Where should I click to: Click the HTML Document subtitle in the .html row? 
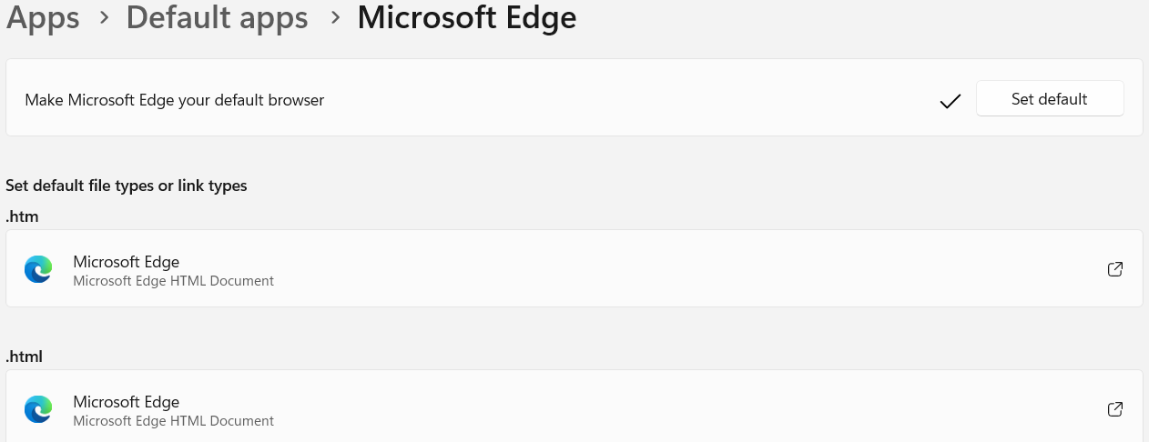tap(174, 421)
